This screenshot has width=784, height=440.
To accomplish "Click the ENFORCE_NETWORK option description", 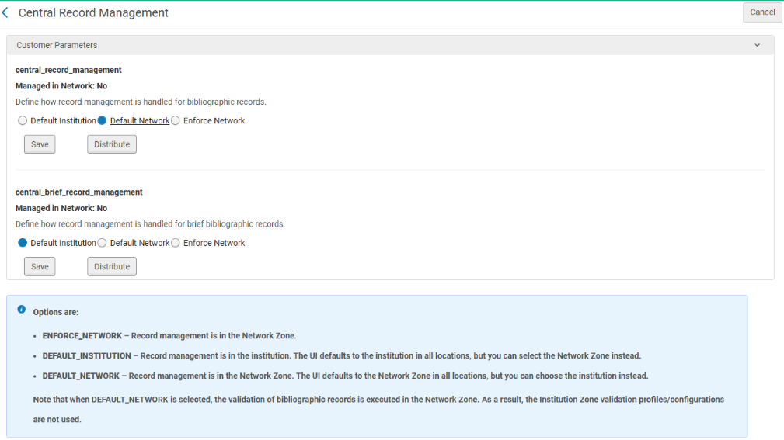I will tap(169, 335).
